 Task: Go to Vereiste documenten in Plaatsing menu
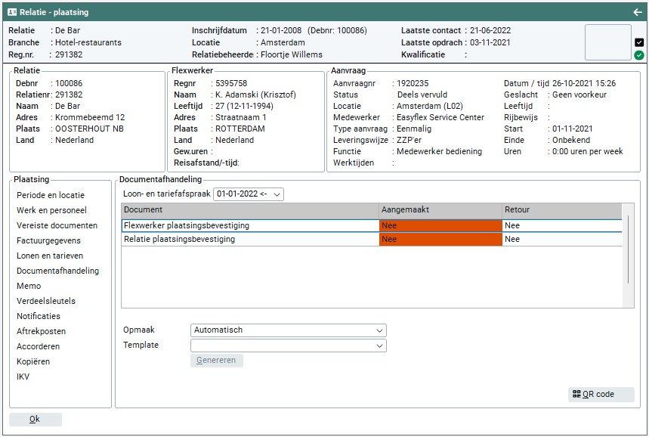tap(57, 225)
